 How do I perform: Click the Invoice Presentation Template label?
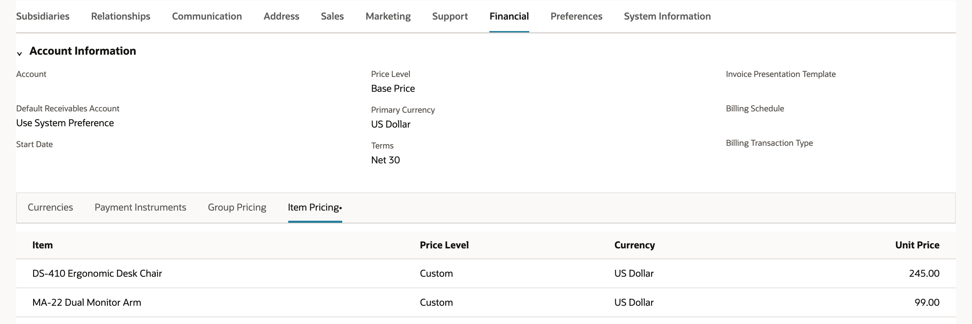(781, 74)
